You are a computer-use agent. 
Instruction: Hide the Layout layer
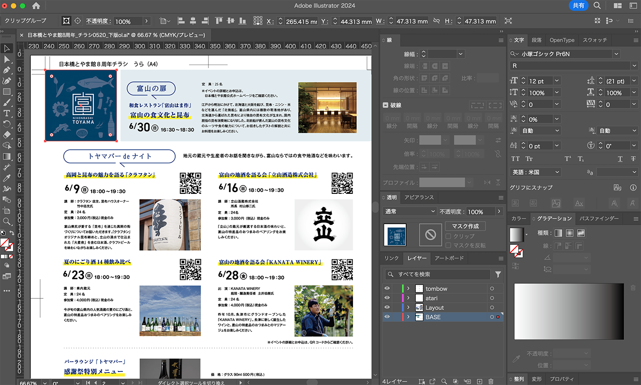(387, 307)
